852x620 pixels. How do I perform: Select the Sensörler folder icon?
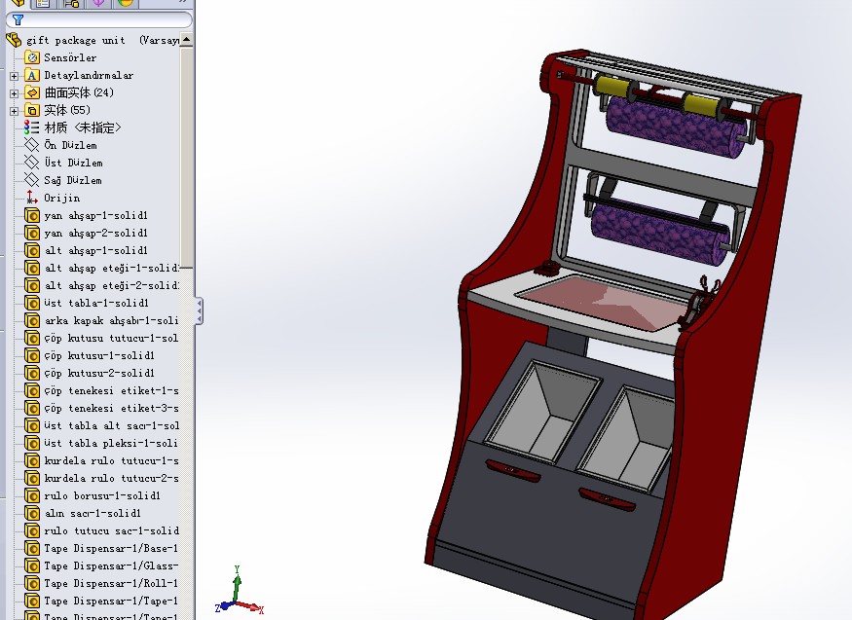click(32, 57)
